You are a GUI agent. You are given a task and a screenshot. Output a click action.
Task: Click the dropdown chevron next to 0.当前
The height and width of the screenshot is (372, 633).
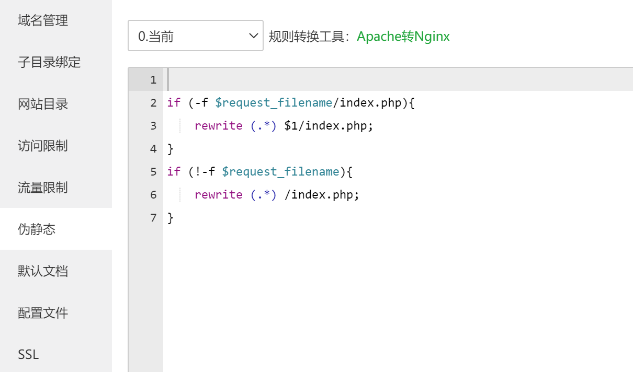click(254, 36)
